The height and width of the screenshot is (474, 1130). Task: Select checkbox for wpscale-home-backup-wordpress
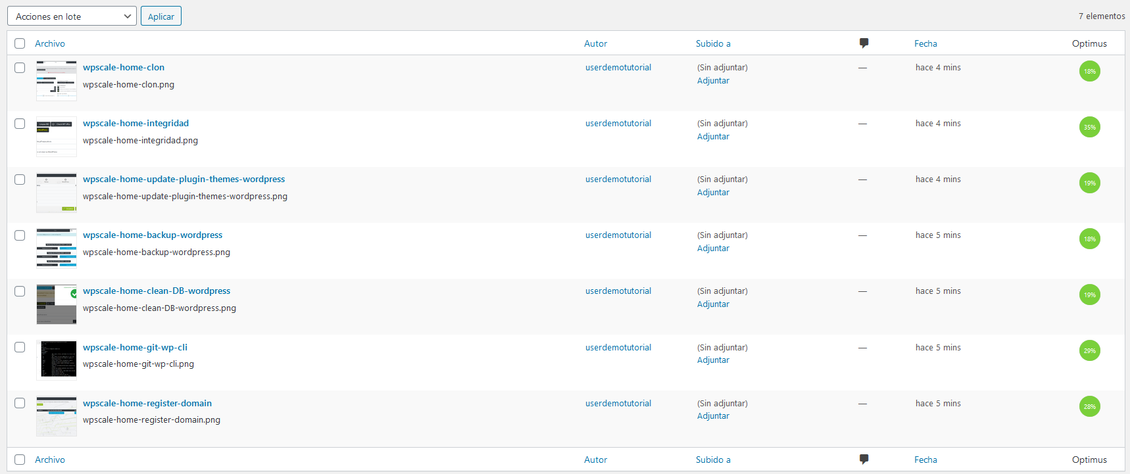tap(20, 235)
